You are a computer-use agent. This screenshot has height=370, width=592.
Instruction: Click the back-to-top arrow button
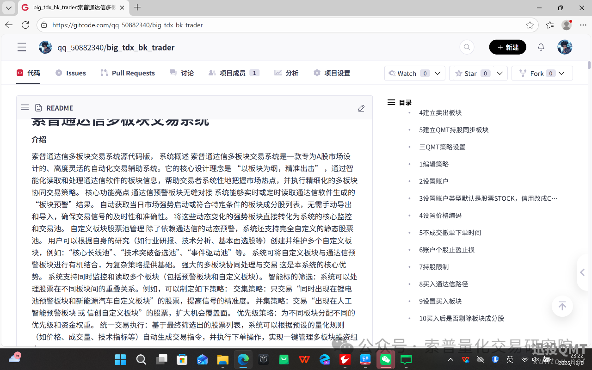click(x=562, y=306)
